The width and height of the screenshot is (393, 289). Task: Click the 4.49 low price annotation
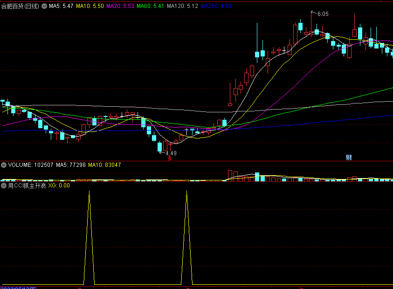pos(171,153)
